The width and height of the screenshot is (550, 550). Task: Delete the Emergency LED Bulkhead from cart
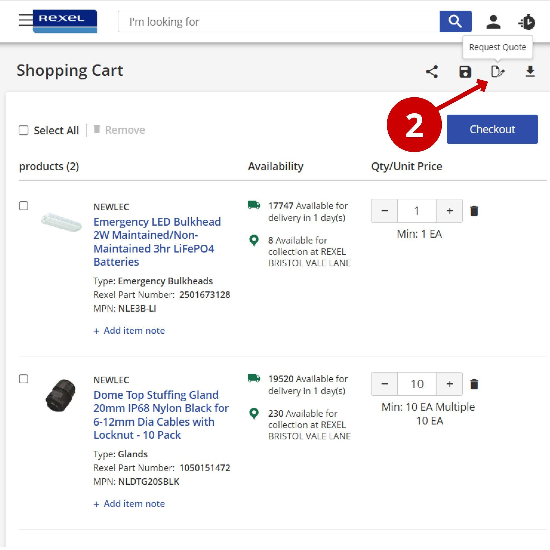coord(474,210)
